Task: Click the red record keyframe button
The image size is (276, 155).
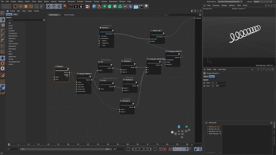Action: pos(165,149)
